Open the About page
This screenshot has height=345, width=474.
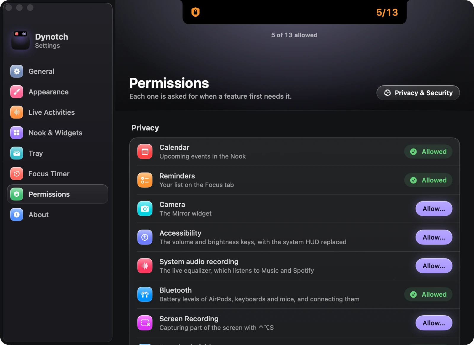click(57, 215)
